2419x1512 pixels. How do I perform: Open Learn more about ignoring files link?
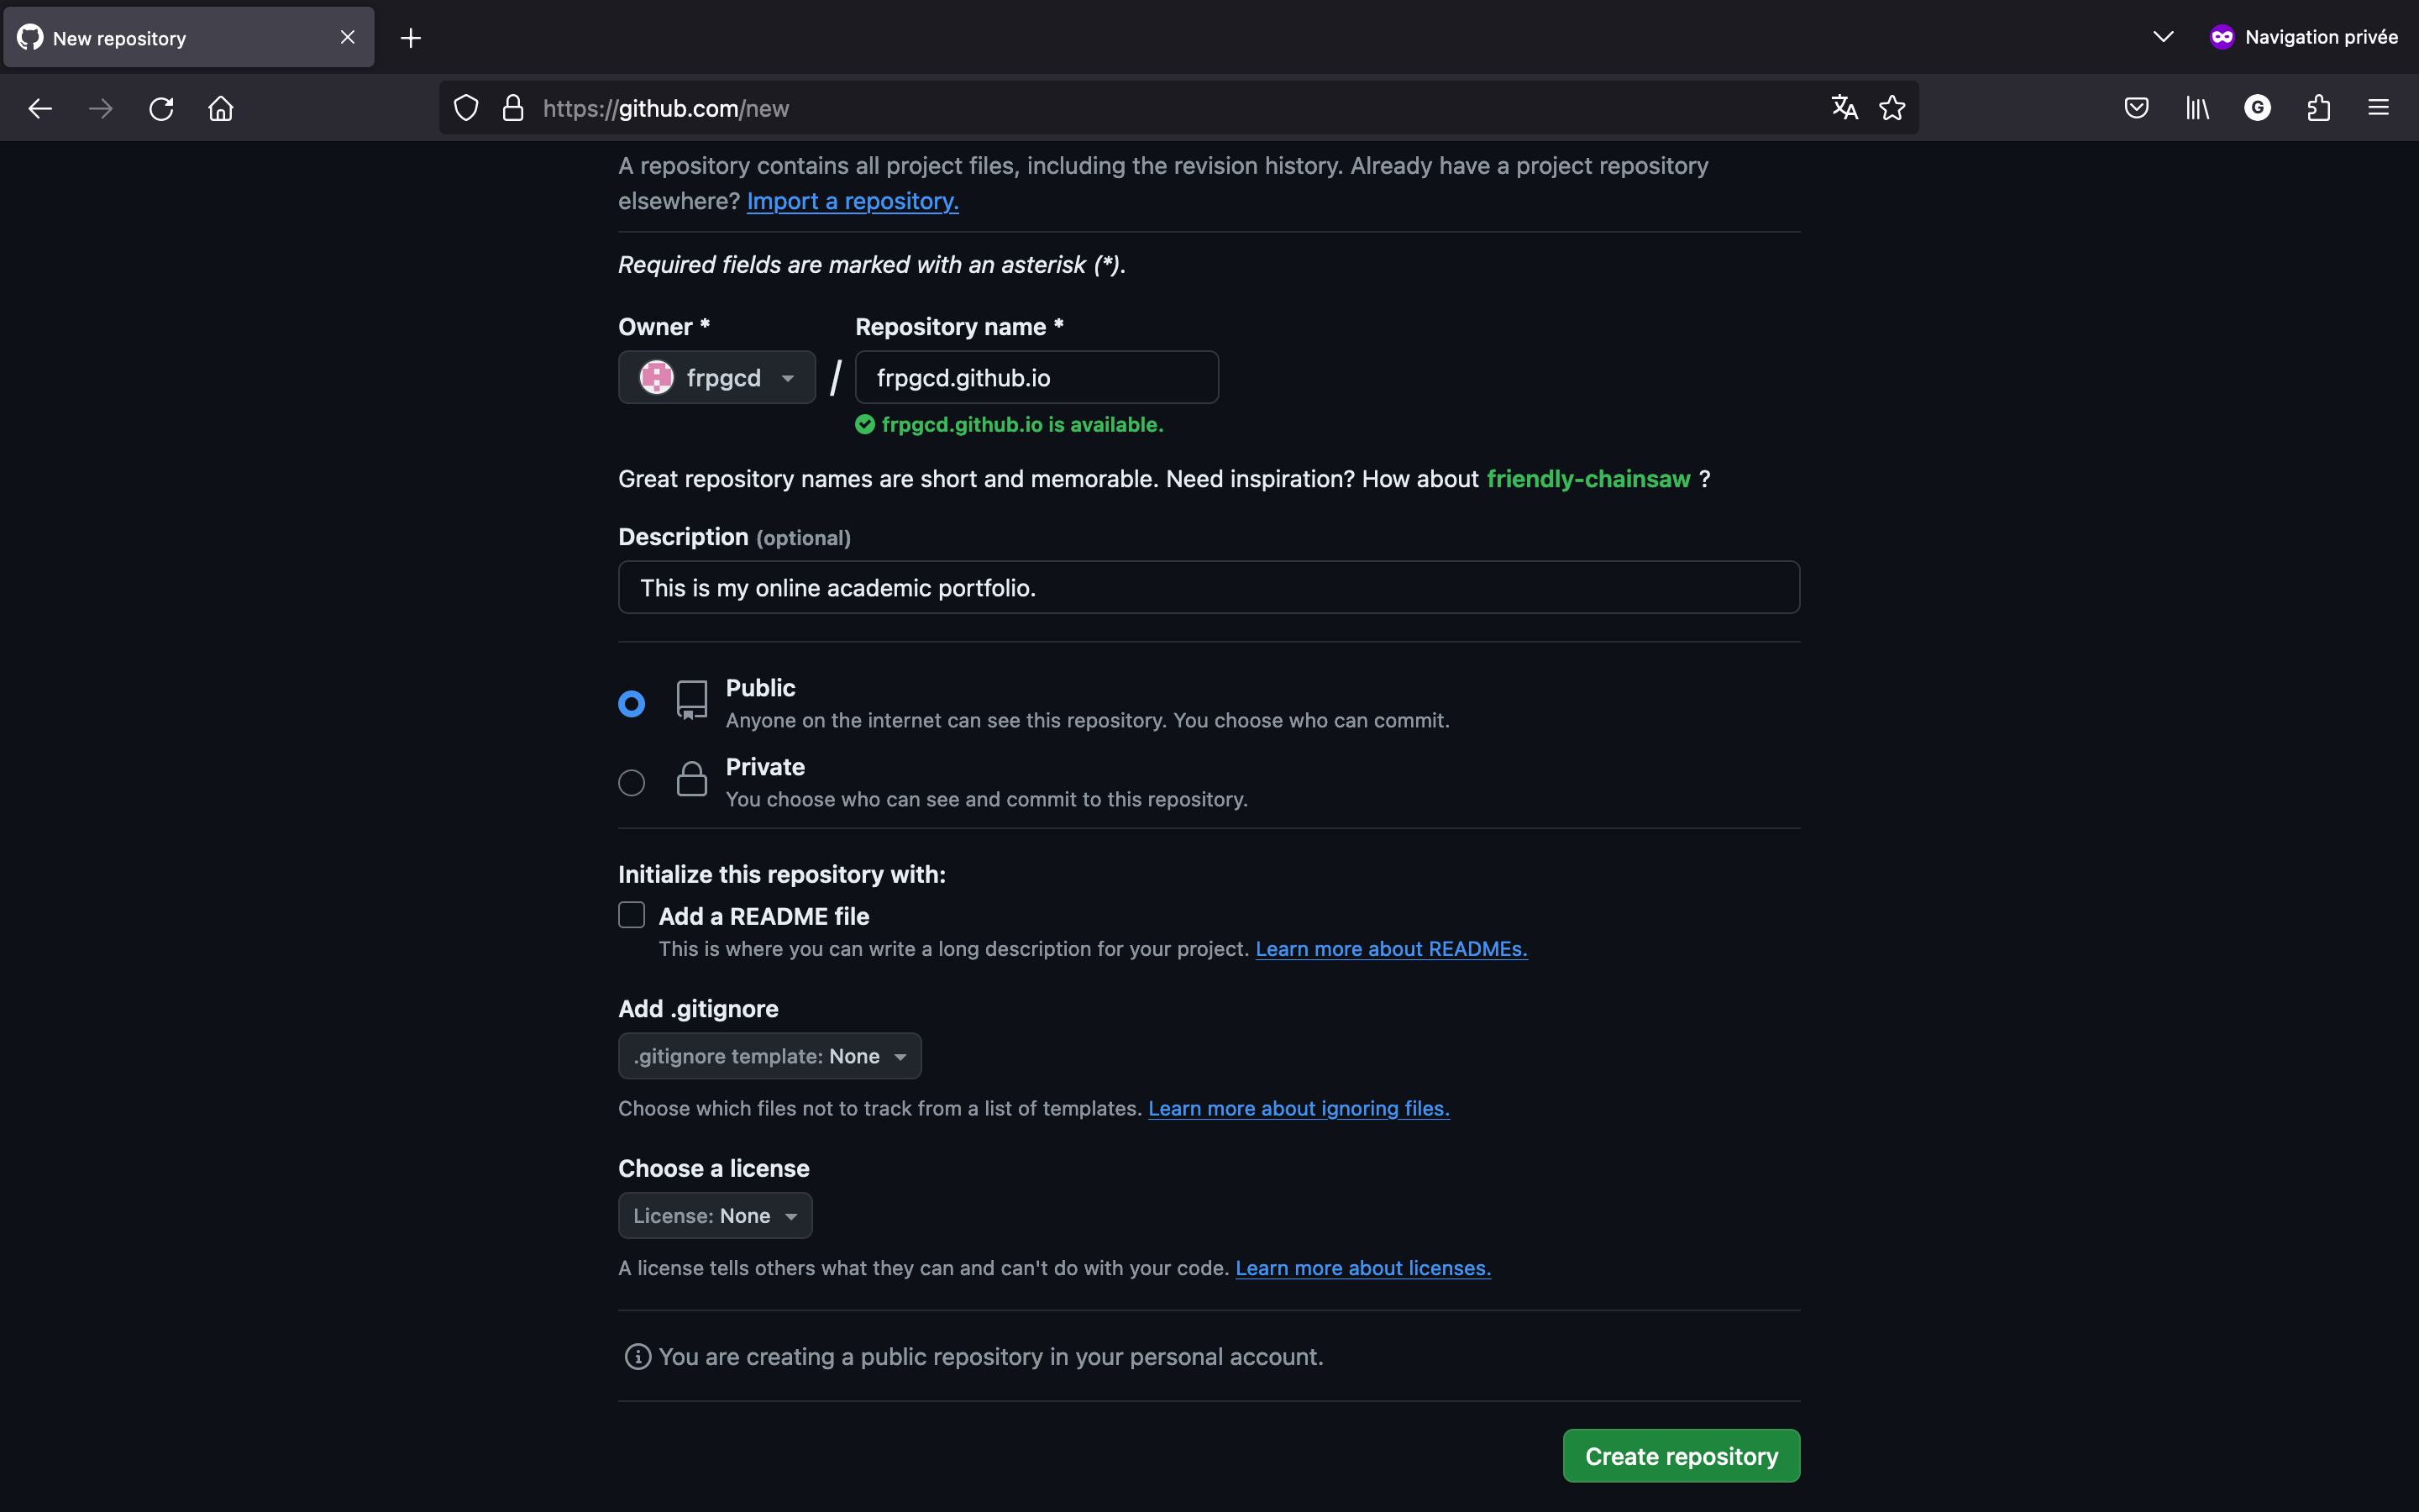(1299, 1109)
